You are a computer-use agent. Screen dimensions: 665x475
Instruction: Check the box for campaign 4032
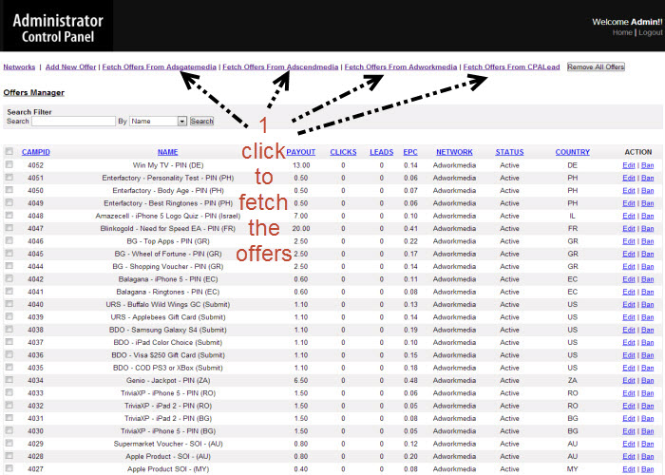click(x=9, y=405)
